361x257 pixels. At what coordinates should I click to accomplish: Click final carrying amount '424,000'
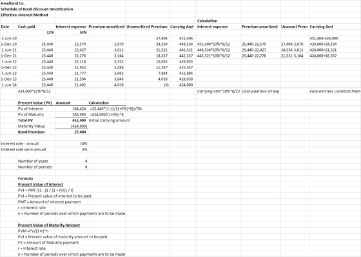click(186, 85)
